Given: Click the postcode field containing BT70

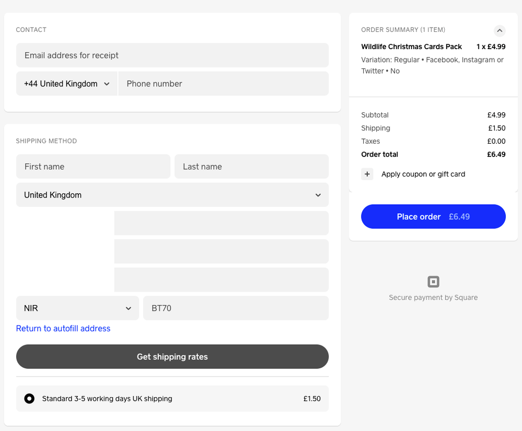Looking at the screenshot, I should (236, 308).
